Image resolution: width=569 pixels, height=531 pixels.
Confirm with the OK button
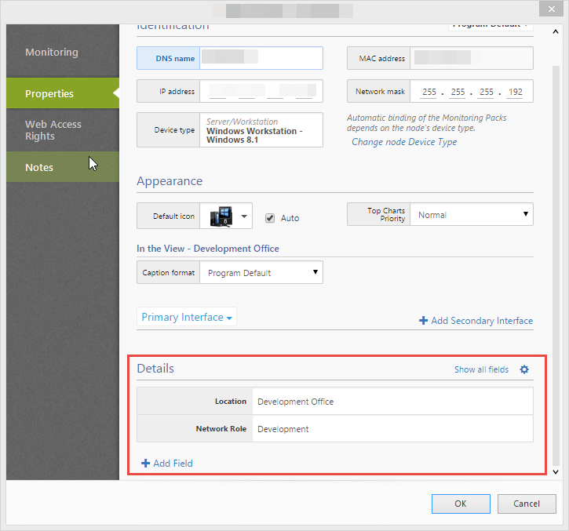coord(461,504)
